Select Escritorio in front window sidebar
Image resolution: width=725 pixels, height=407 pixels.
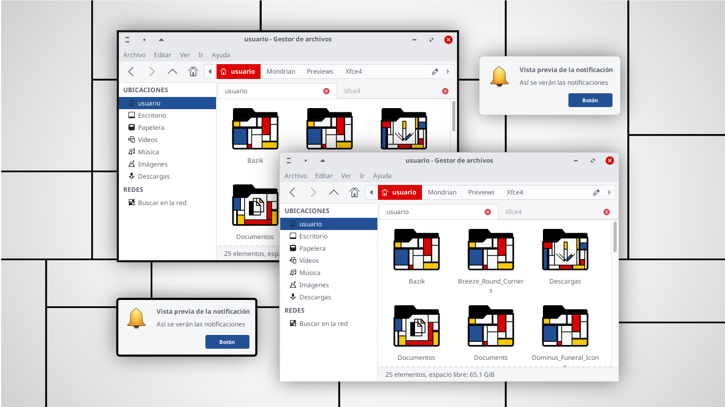coord(329,236)
